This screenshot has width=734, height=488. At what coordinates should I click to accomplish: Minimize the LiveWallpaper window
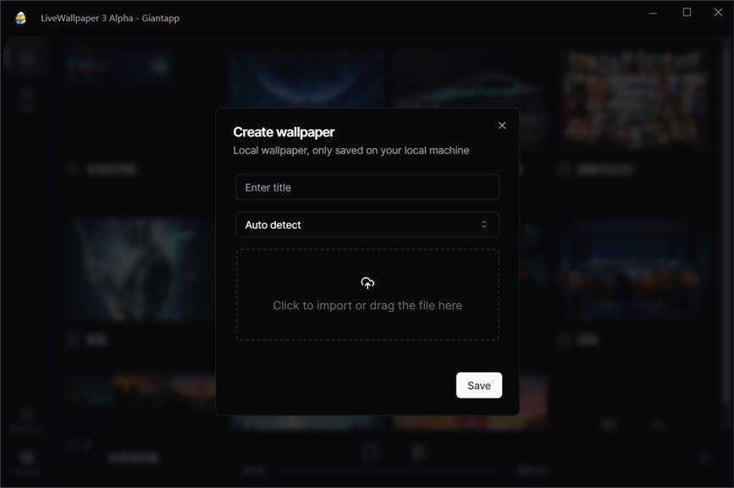653,13
